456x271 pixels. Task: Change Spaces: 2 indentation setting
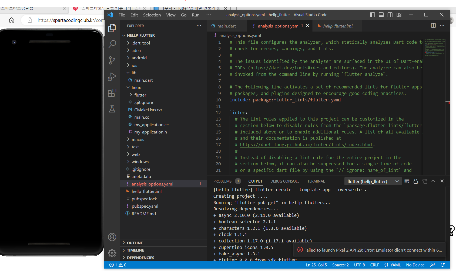(340, 265)
